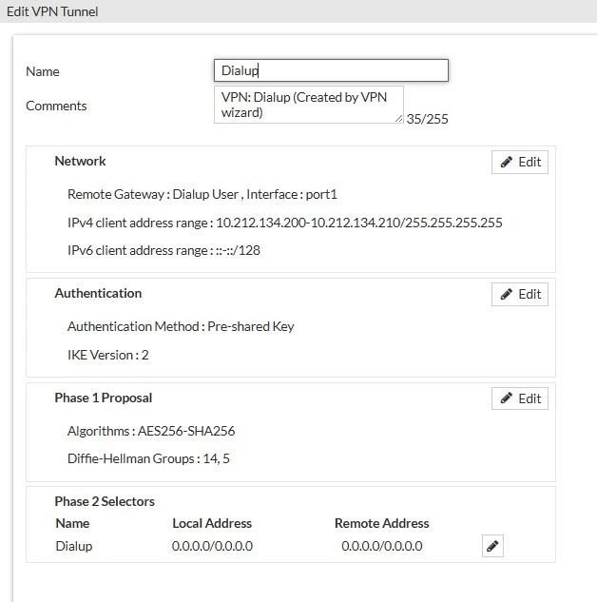Click the Dialup name in Phase 2 table

(x=74, y=546)
